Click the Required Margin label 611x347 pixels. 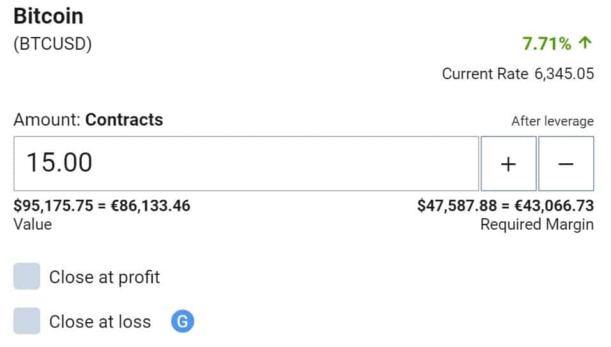point(537,225)
